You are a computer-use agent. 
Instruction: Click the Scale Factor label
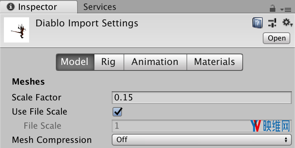pyautogui.click(x=37, y=98)
